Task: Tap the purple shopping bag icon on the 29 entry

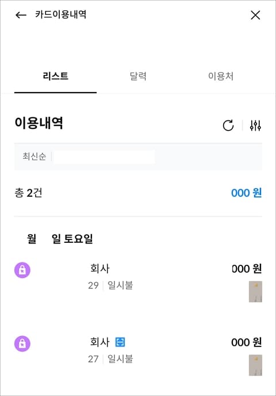Action: click(x=22, y=270)
